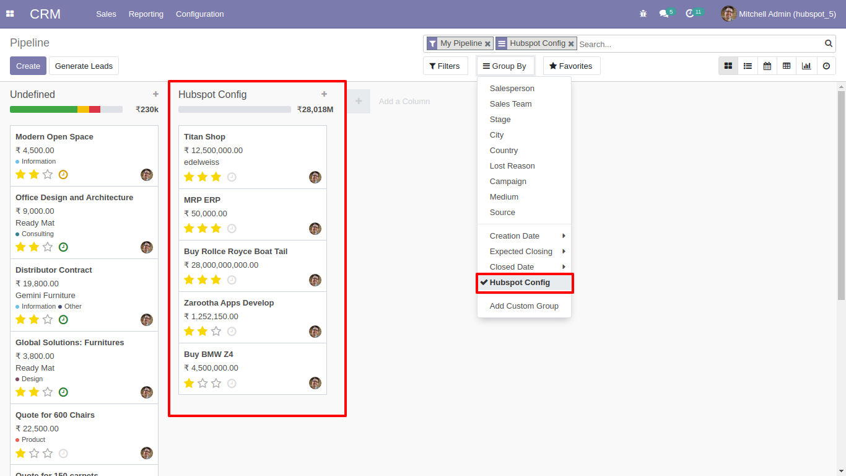The width and height of the screenshot is (846, 476).
Task: Open the Sales menu
Action: [x=106, y=14]
